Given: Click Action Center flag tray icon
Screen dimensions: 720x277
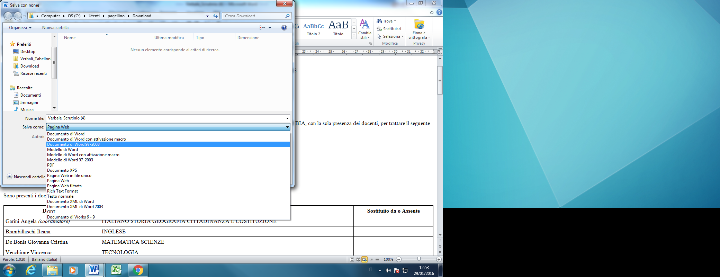Looking at the screenshot, I should click(397, 270).
